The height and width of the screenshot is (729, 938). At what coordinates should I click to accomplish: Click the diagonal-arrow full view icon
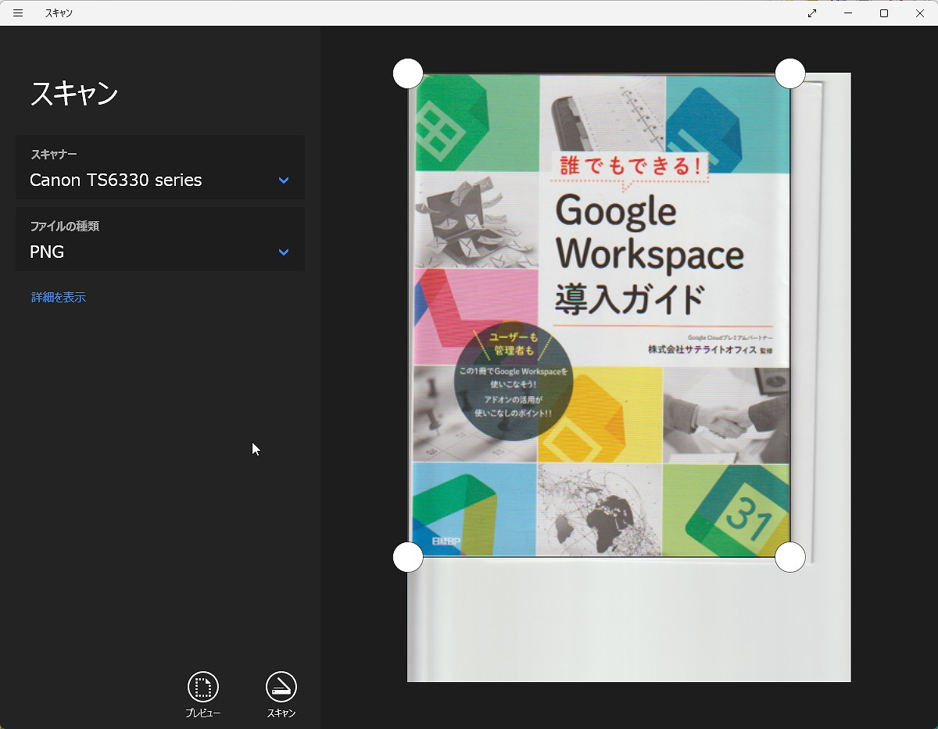tap(812, 13)
